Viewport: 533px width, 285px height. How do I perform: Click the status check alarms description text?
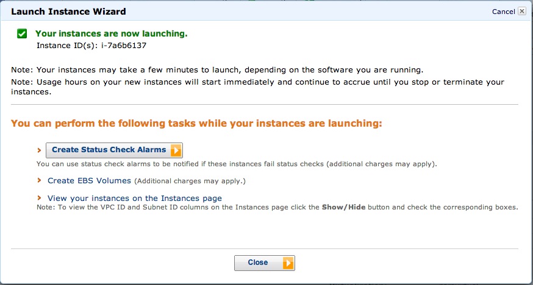pyautogui.click(x=237, y=164)
